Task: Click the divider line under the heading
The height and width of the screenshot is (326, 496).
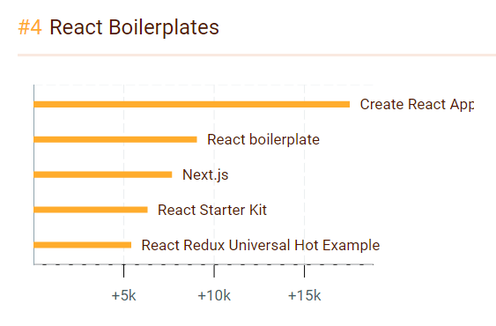Action: 256,56
